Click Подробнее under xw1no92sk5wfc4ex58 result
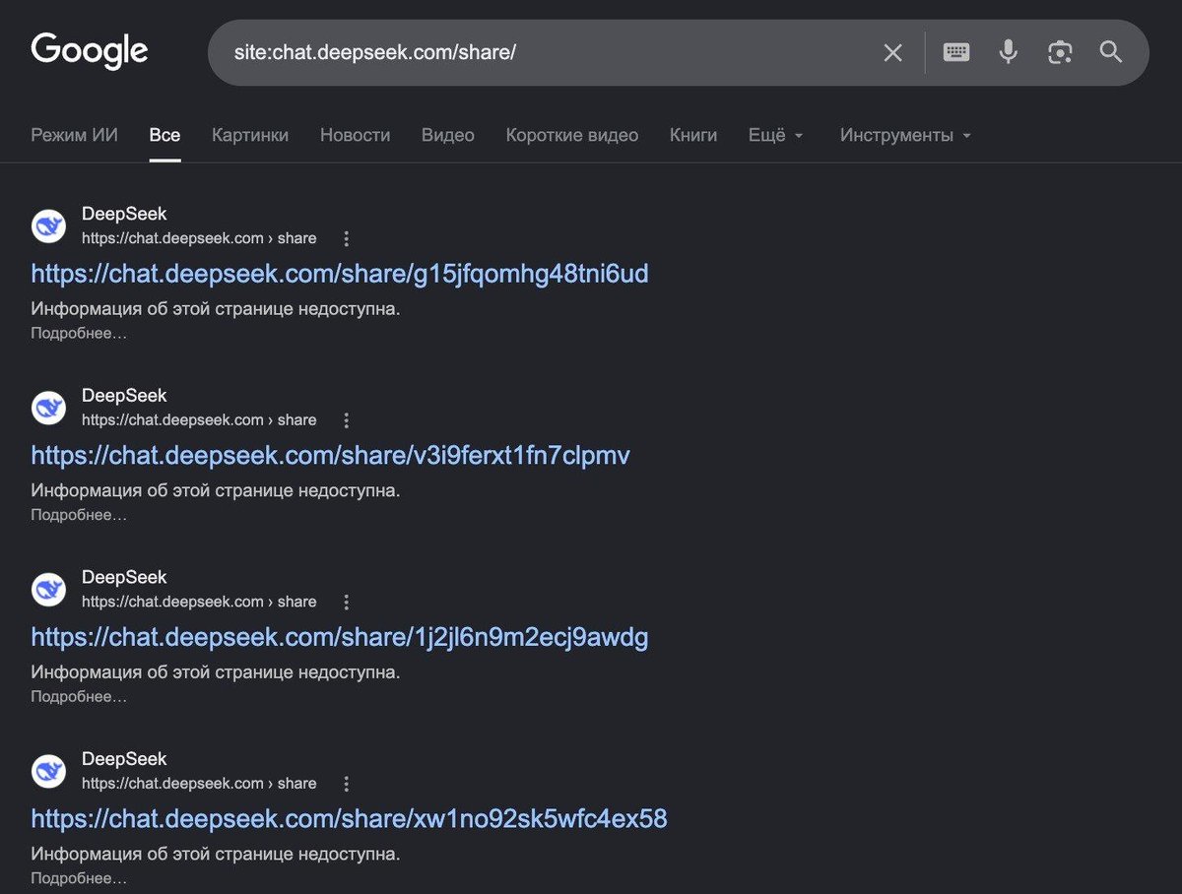 coord(79,877)
